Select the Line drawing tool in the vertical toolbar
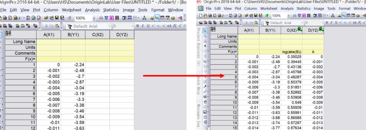Image resolution: width=366 pixels, height=130 pixels. (x=205, y=92)
